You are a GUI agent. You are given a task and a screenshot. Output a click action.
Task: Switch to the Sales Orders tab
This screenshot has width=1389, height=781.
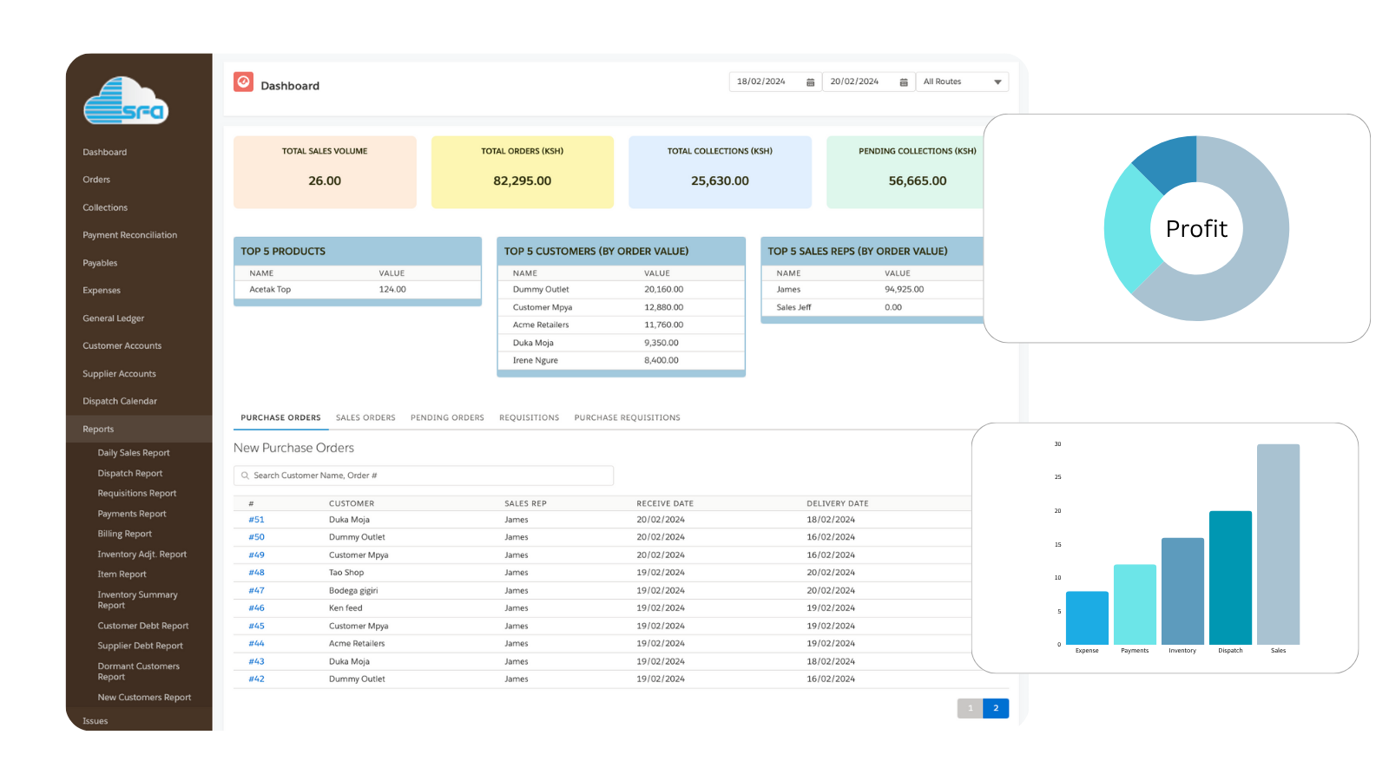point(365,417)
